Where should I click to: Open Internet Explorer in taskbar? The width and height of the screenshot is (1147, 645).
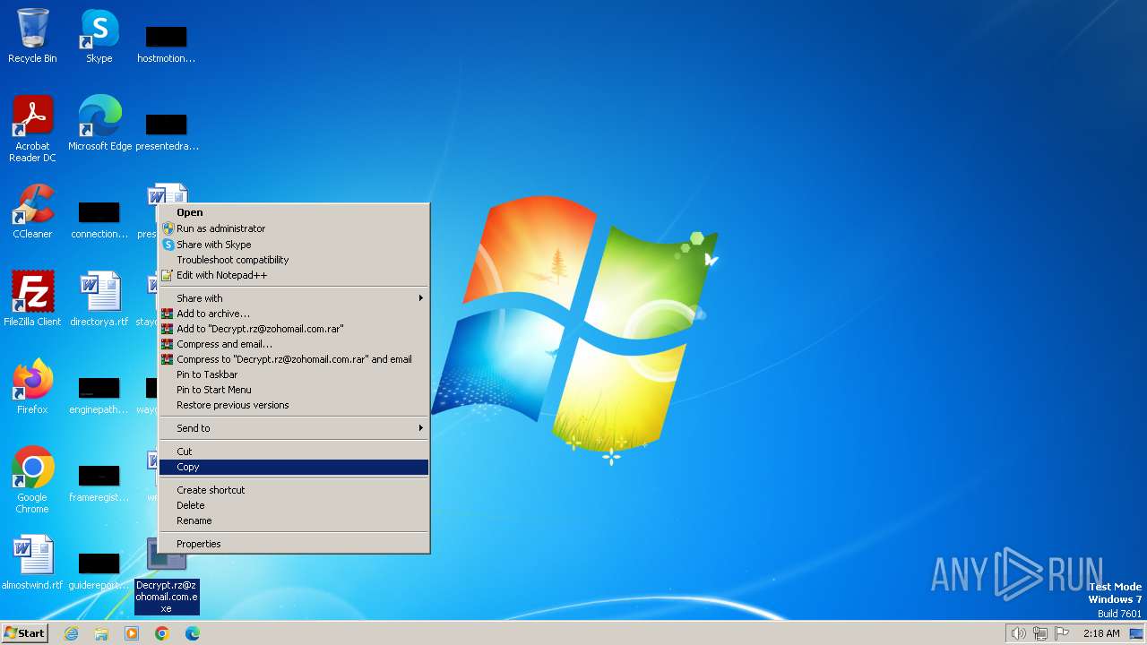point(71,633)
